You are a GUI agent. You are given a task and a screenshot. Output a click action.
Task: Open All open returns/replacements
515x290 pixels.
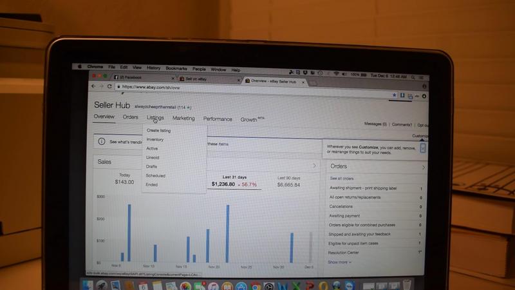355,197
